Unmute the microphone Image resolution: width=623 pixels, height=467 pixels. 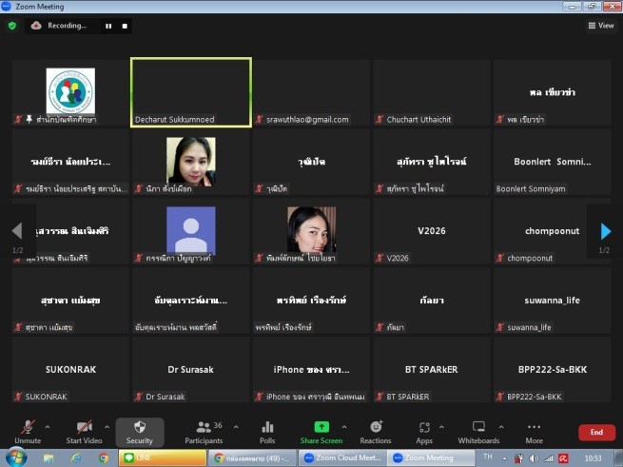(28, 428)
